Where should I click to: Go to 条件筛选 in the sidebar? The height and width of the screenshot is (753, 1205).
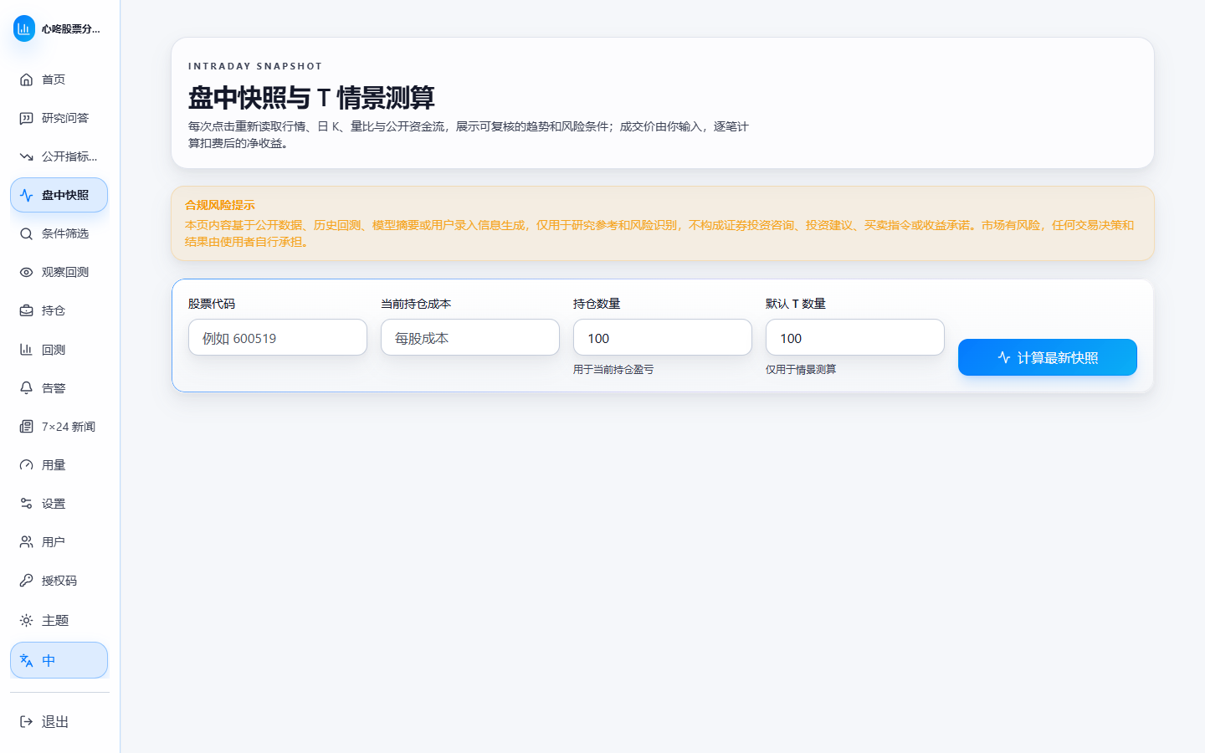(59, 233)
